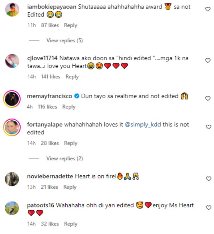Heart the comment from cjlove11714

tap(208, 60)
